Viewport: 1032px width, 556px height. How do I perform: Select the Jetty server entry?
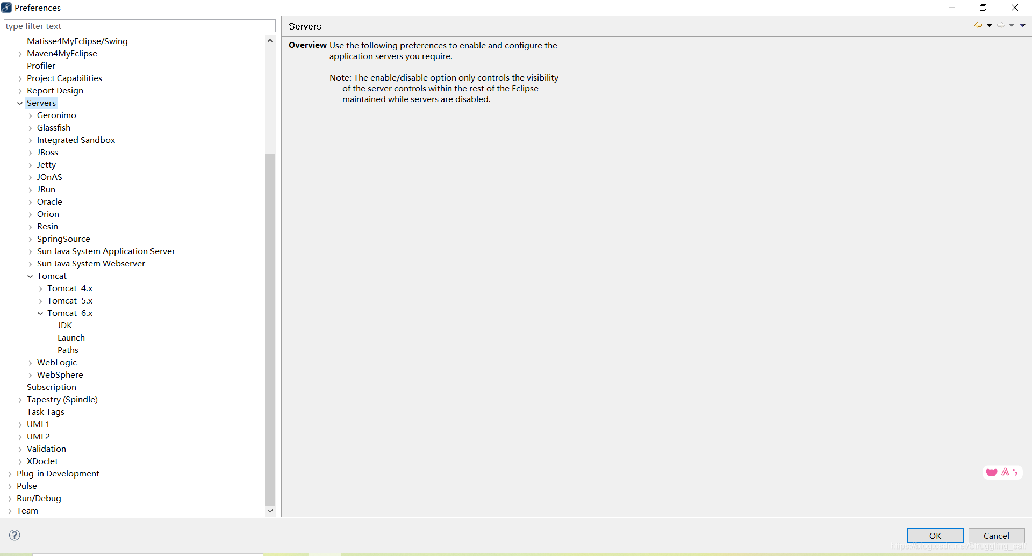(x=46, y=165)
